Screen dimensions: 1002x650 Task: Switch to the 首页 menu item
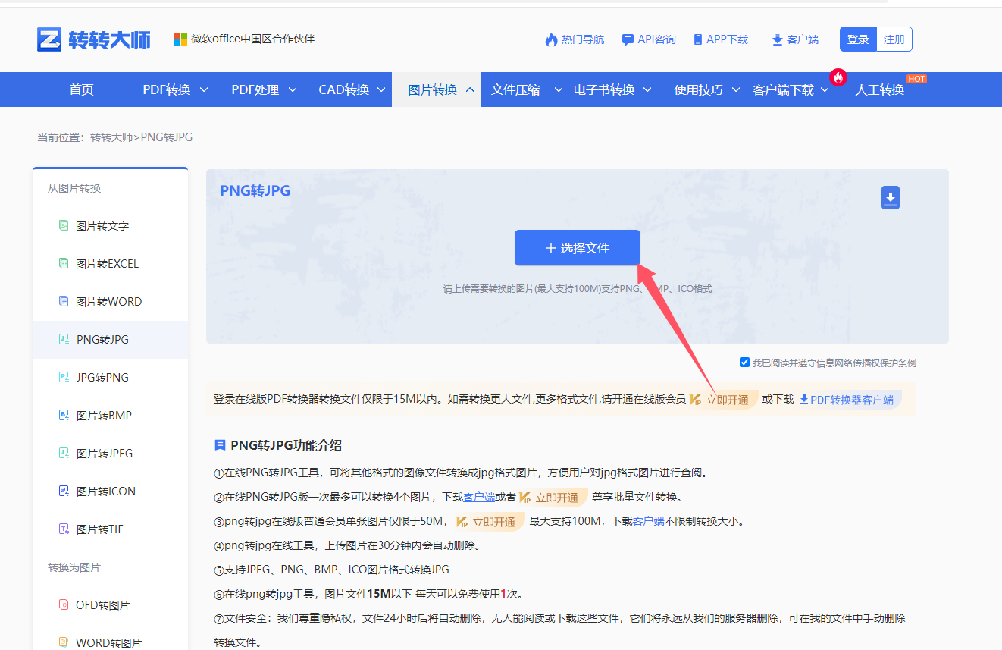click(x=81, y=89)
